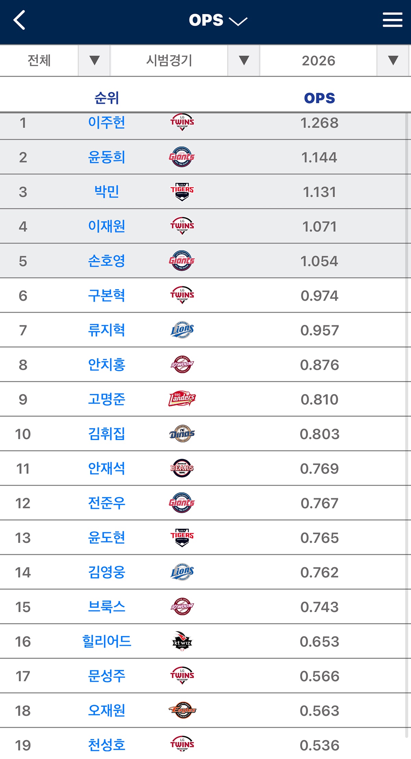Click Kia Tigers logo beside 박민
Viewport: 411px width, 759px height.
(x=182, y=192)
